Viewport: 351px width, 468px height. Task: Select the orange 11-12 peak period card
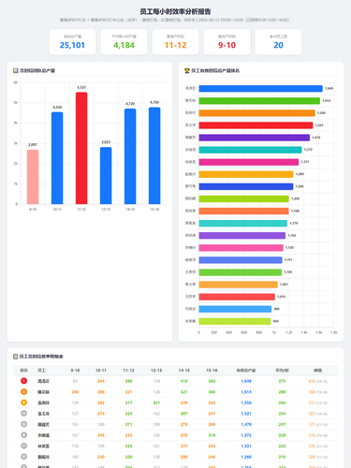coord(175,42)
